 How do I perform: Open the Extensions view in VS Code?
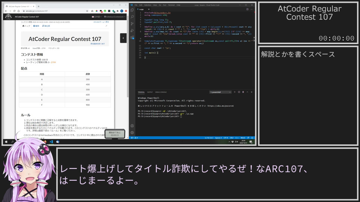(132, 37)
